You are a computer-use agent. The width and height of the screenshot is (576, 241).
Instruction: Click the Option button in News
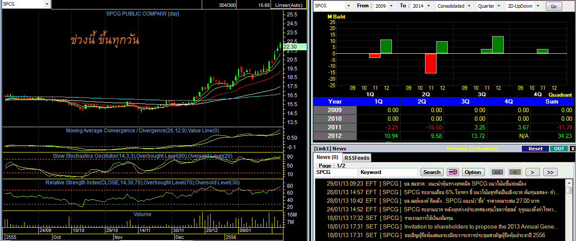pyautogui.click(x=473, y=172)
